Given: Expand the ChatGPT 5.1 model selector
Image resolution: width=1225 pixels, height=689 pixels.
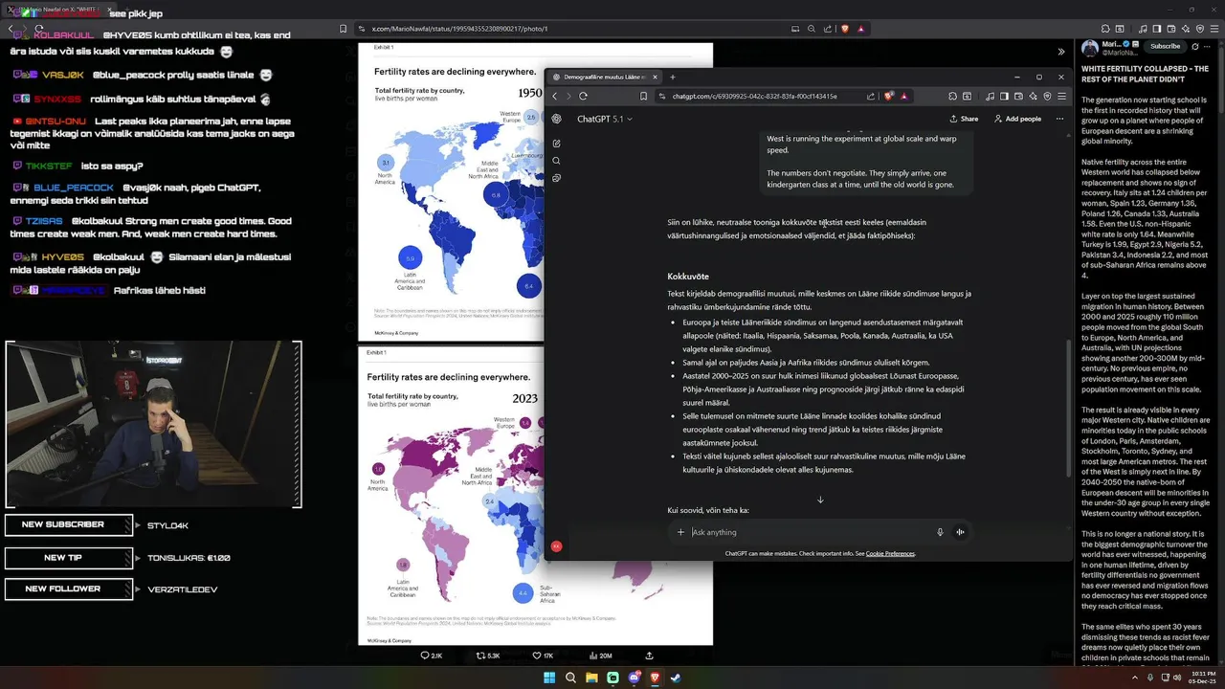Looking at the screenshot, I should point(604,120).
